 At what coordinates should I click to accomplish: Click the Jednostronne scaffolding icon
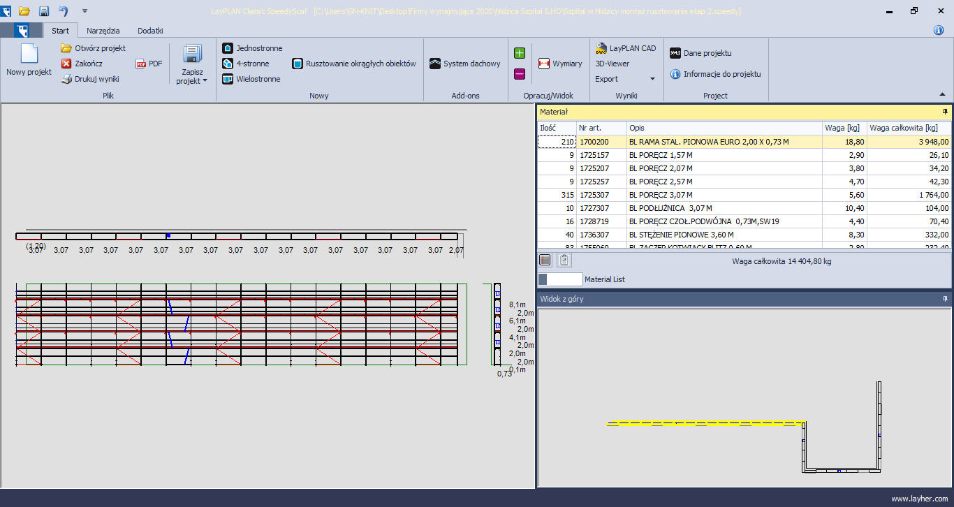(228, 48)
